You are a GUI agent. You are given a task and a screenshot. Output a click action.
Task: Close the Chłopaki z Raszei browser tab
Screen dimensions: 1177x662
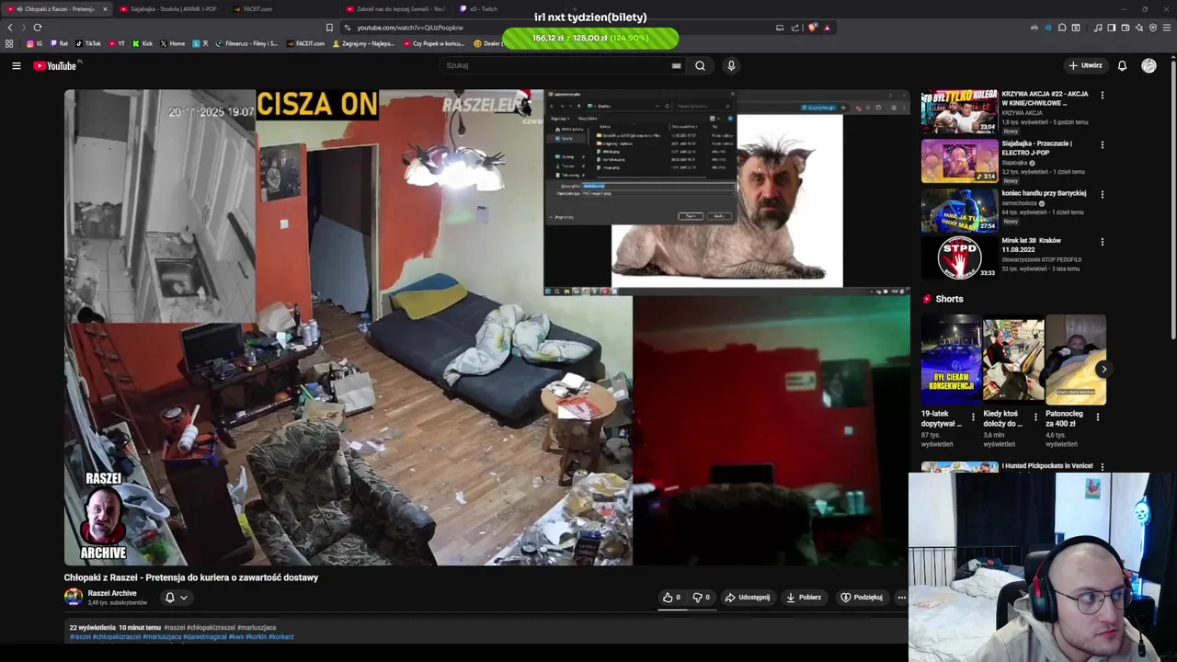[x=105, y=9]
